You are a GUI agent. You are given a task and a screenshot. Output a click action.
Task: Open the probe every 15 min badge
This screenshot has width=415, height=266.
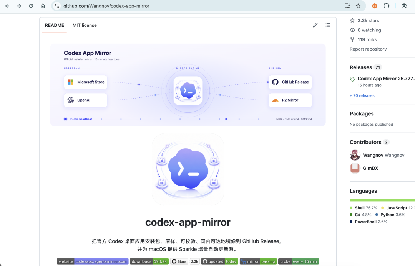(x=299, y=261)
